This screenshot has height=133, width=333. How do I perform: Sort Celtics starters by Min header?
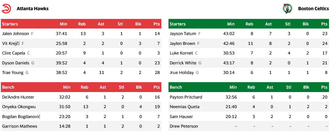click(x=231, y=24)
